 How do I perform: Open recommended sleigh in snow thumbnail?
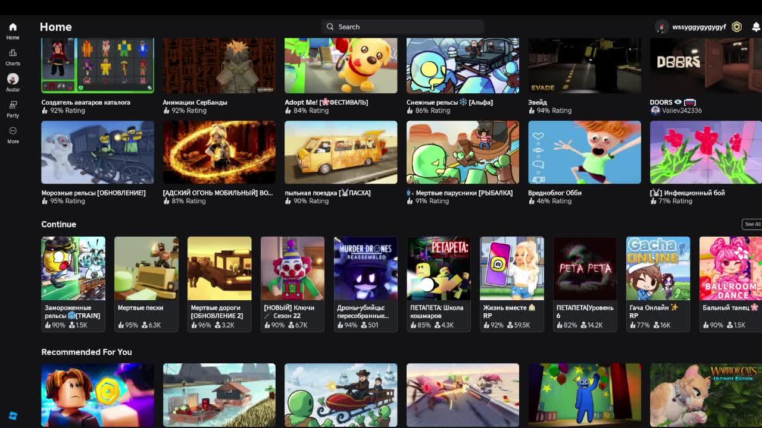341,395
